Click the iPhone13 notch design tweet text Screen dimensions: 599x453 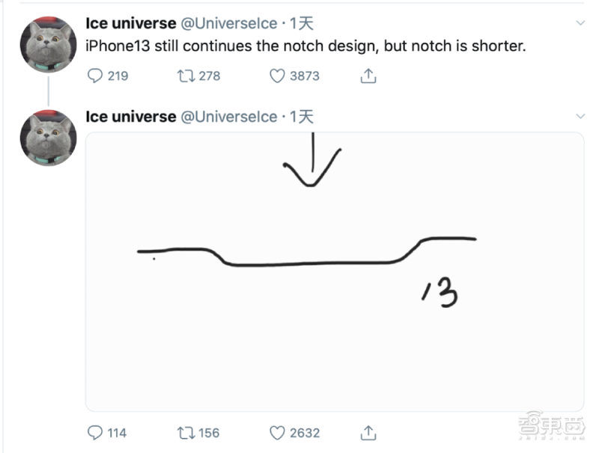pos(306,46)
